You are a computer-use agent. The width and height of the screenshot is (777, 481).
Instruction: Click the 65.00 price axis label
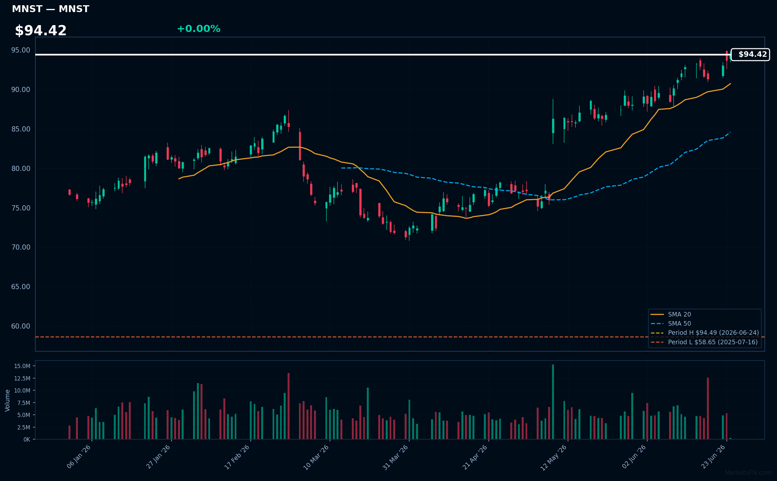tap(21, 287)
